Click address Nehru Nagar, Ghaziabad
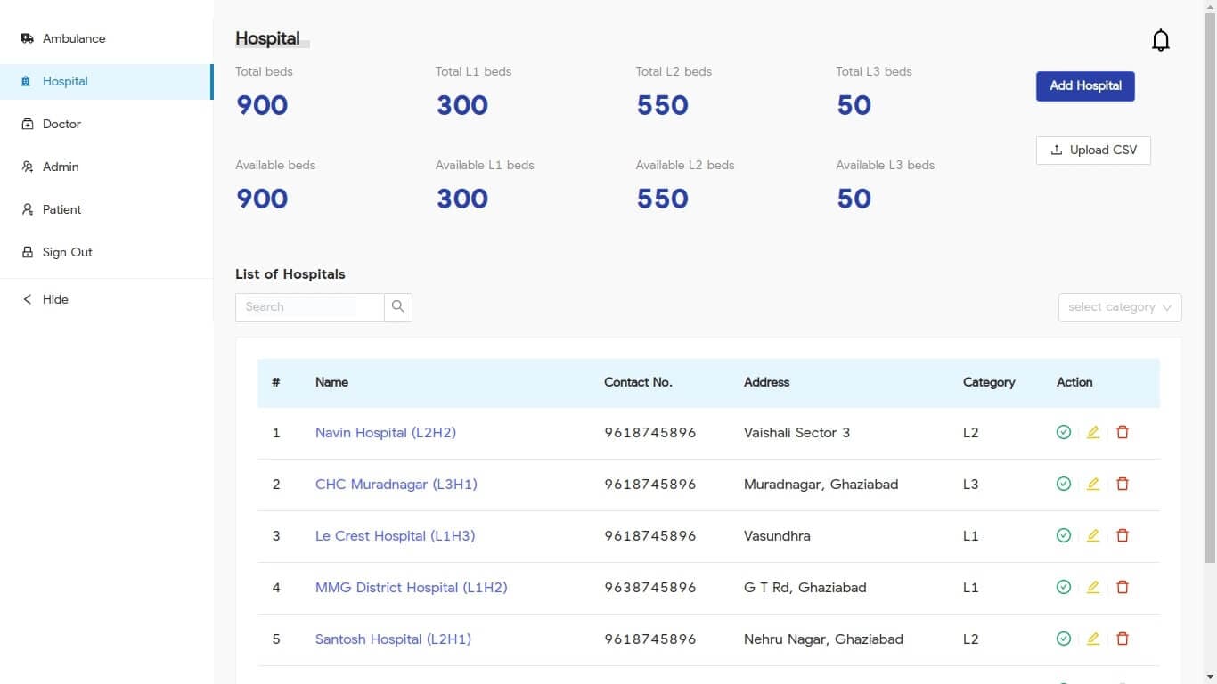Screen dimensions: 1217x684 click(x=823, y=639)
